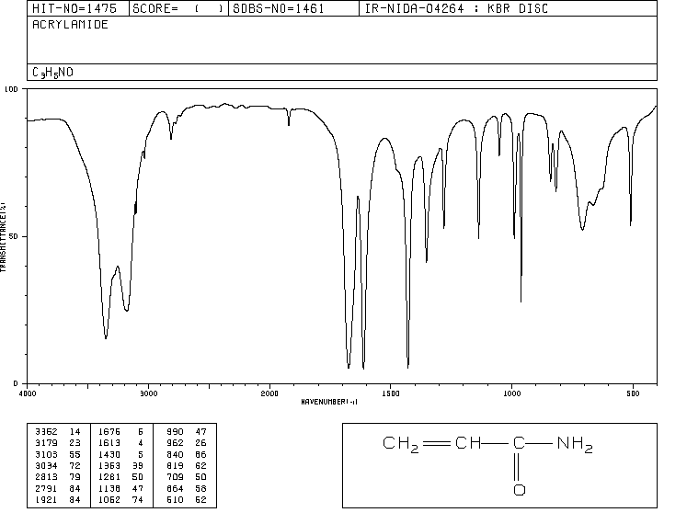687x524 pixels.
Task: Click the TRANSMITTANCE y-axis title
Action: [x=3, y=237]
